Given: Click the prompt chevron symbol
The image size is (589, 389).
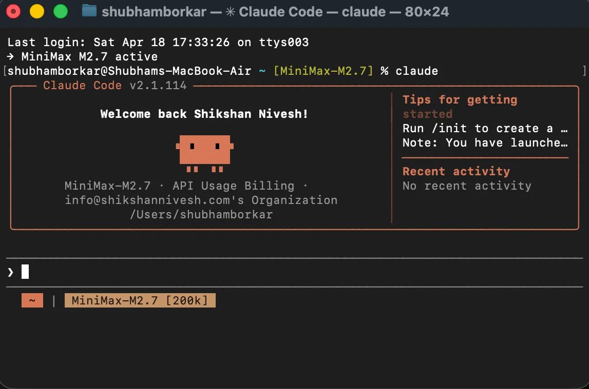Looking at the screenshot, I should pos(10,272).
